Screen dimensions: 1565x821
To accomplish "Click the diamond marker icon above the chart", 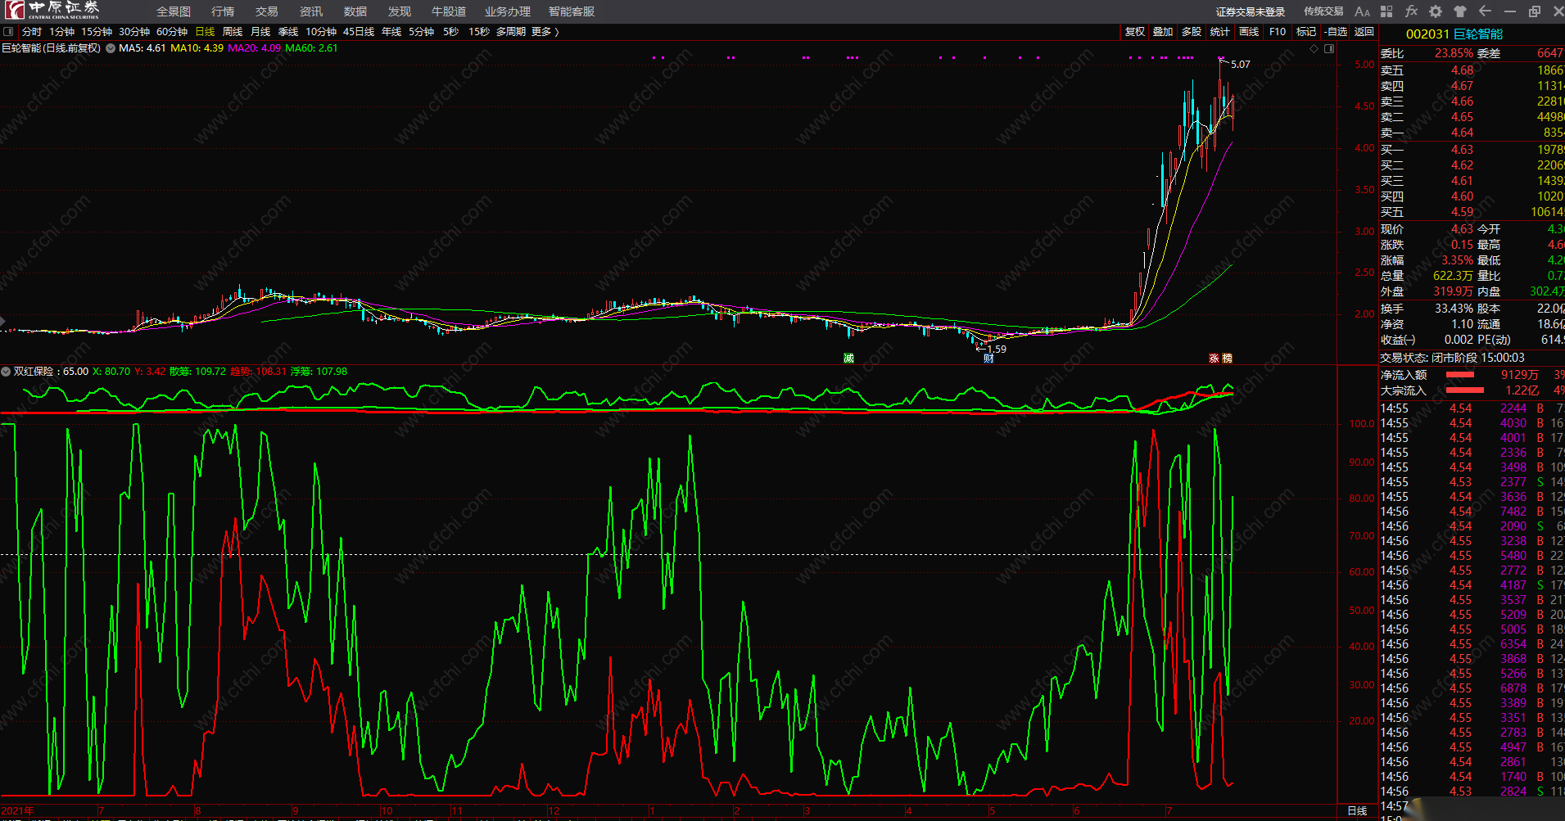I will [1314, 49].
